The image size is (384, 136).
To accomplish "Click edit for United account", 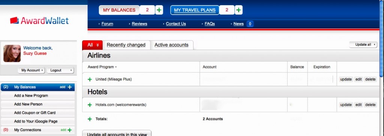I will (358, 79).
